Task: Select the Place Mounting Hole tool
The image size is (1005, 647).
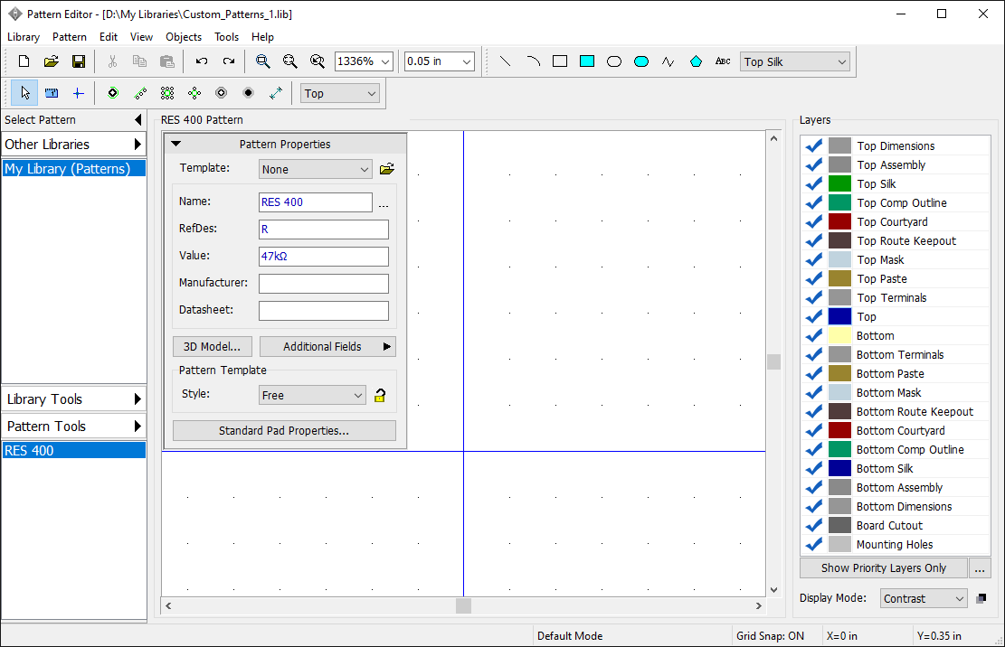Action: [248, 93]
